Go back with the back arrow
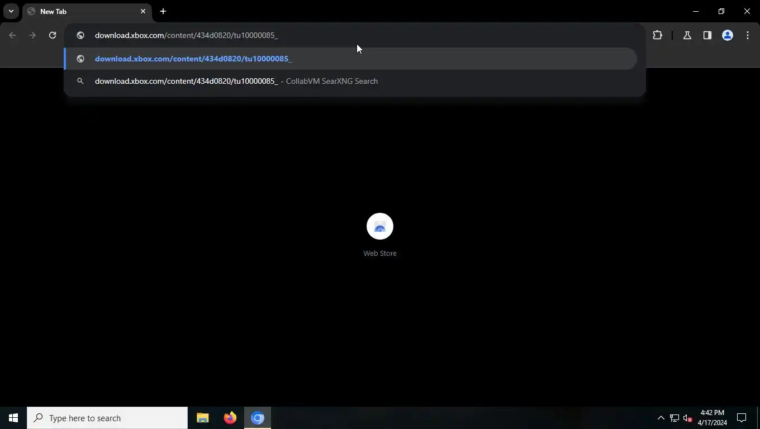Screen dimensions: 760x429 (12, 35)
